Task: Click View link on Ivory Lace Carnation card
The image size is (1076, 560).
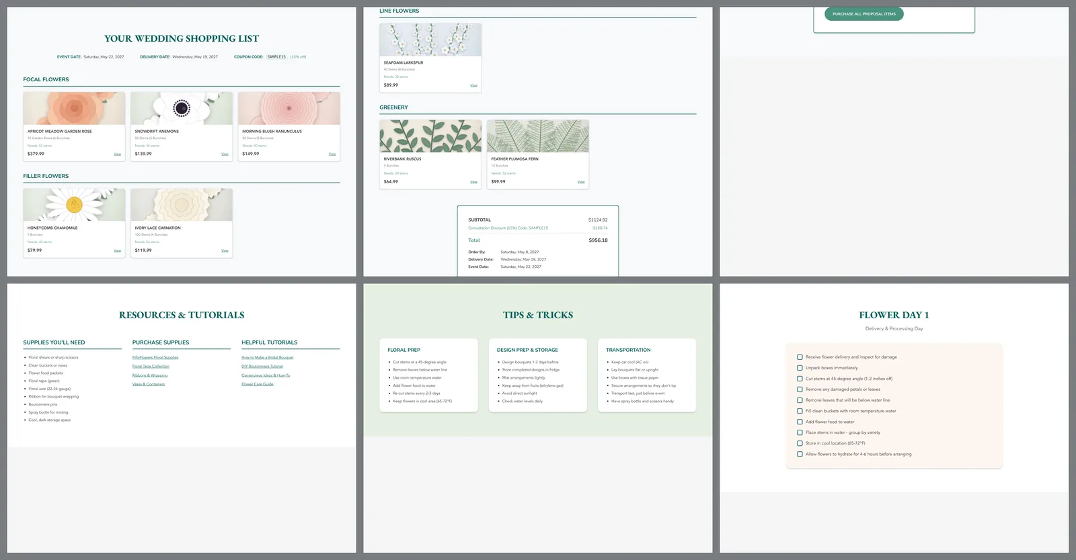Action: (225, 250)
